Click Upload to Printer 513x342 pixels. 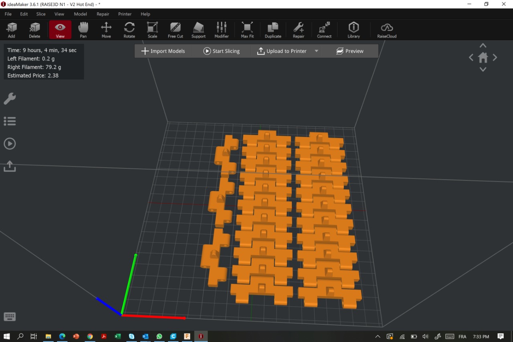click(282, 51)
